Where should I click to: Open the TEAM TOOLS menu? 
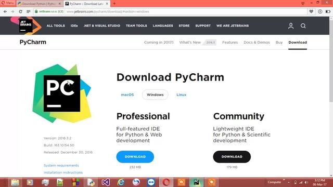pyautogui.click(x=136, y=25)
